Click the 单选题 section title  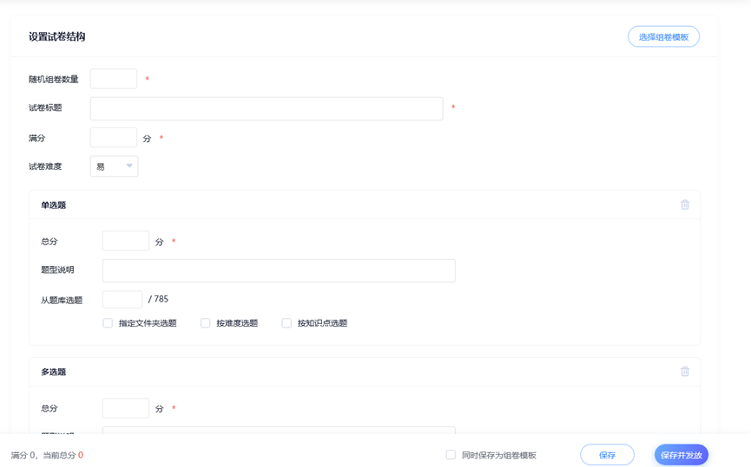point(53,205)
